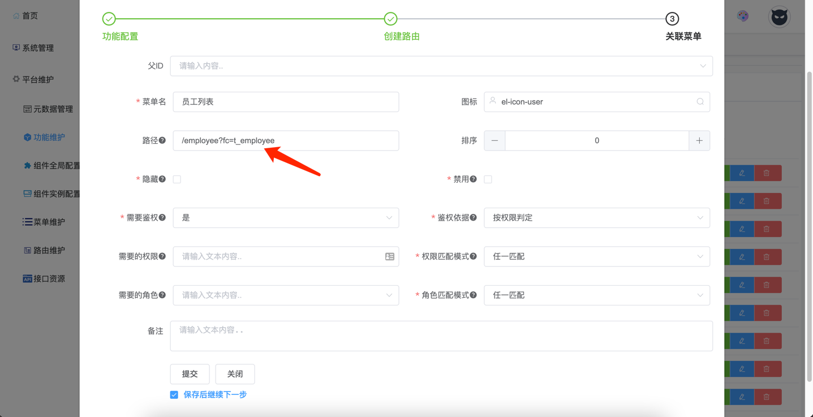Click the 提交 button
This screenshot has width=813, height=417.
190,374
